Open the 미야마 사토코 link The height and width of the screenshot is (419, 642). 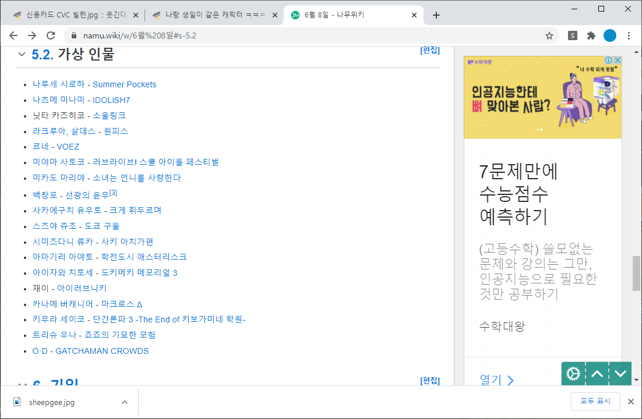tap(59, 162)
